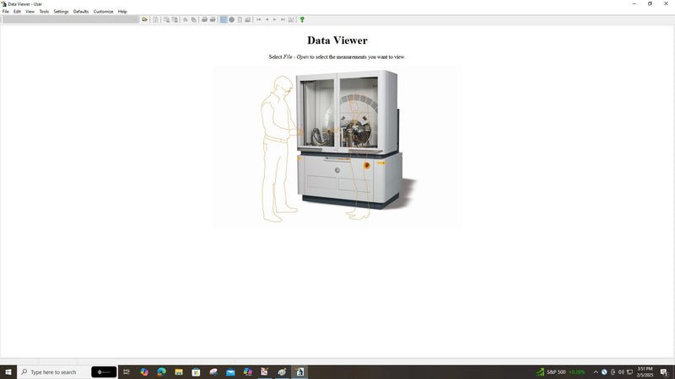Open the Defaults menu
Image resolution: width=675 pixels, height=379 pixels.
[80, 12]
